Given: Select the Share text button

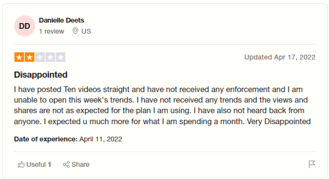Looking at the screenshot, I should click(x=81, y=165).
